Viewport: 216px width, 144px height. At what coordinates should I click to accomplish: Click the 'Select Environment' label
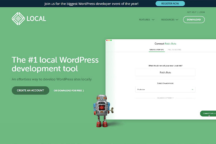[x=165, y=83]
